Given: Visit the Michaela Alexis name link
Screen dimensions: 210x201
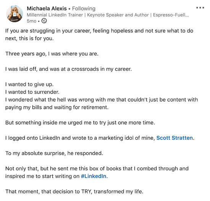Looking at the screenshot, I should [47, 8].
